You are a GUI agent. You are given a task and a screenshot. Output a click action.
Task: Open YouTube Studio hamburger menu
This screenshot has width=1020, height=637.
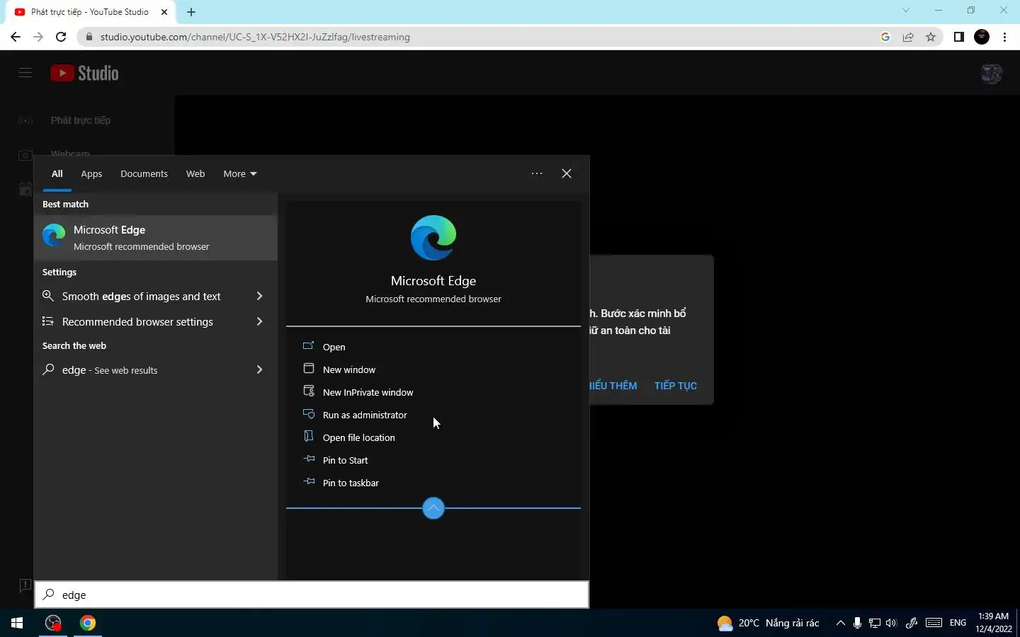click(25, 73)
